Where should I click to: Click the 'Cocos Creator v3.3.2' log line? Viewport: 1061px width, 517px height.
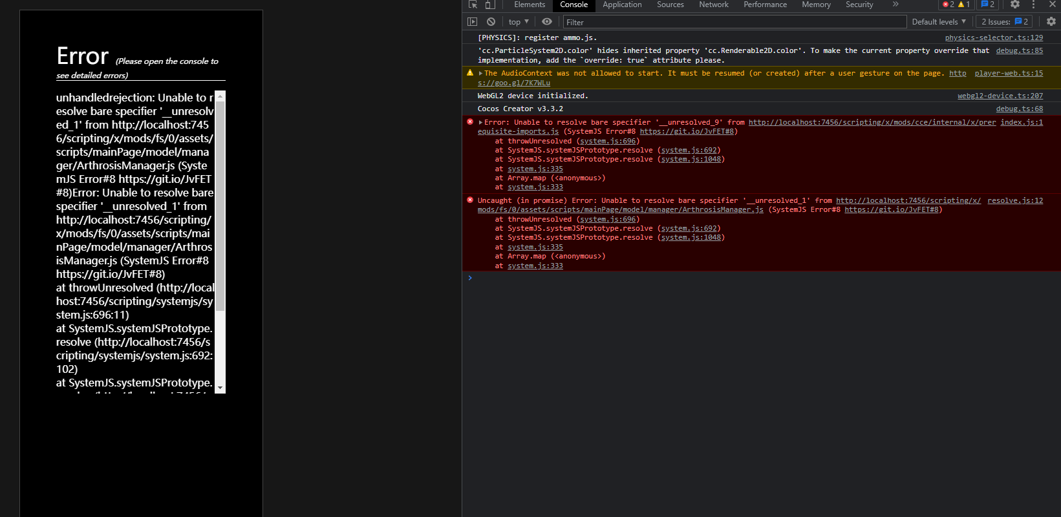[x=520, y=109]
